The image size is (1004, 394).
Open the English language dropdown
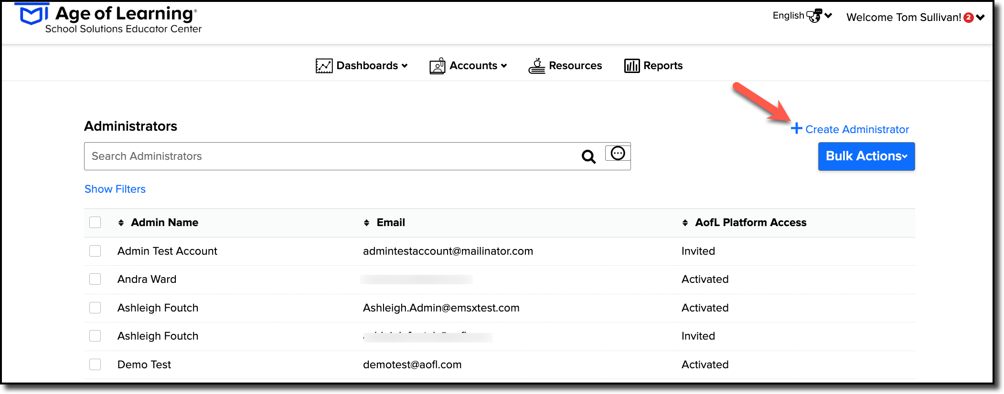(802, 16)
